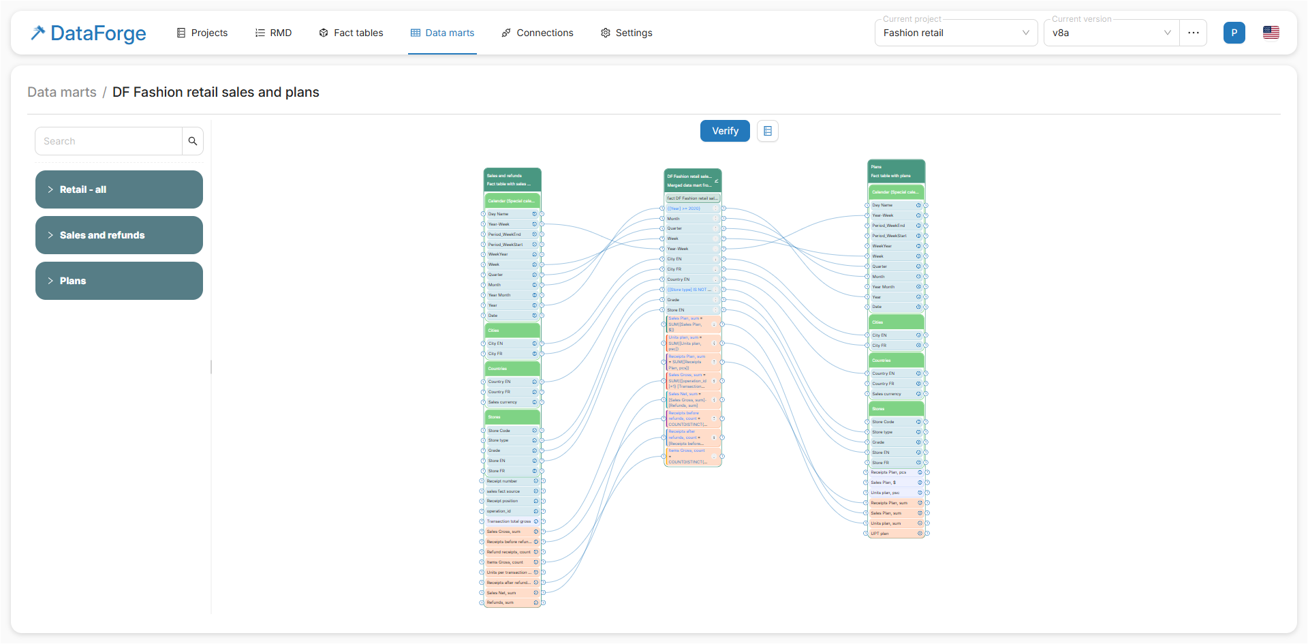Expand the Sales and refunds group

[119, 235]
